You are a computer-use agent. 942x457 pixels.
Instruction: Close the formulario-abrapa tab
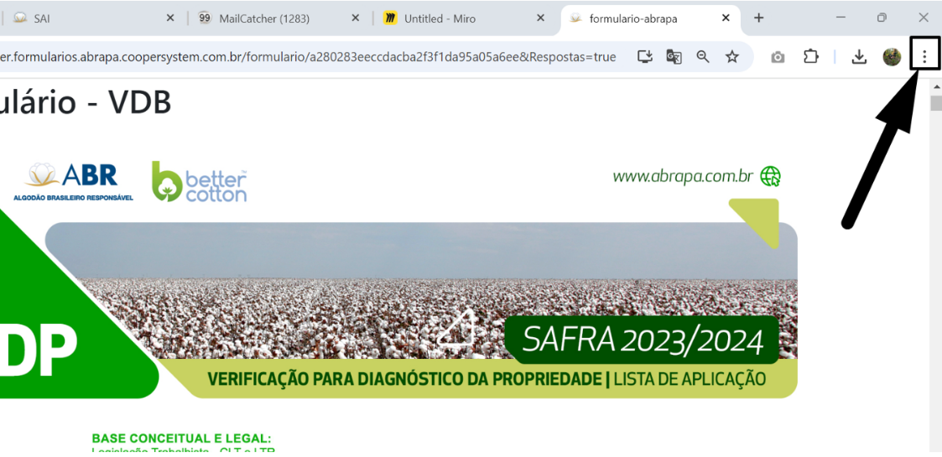point(726,18)
